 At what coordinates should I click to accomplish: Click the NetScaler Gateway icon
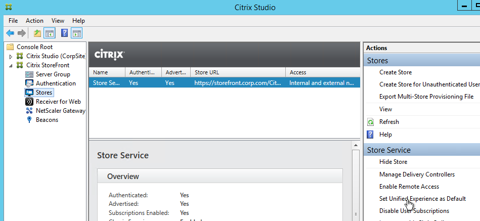(x=29, y=110)
